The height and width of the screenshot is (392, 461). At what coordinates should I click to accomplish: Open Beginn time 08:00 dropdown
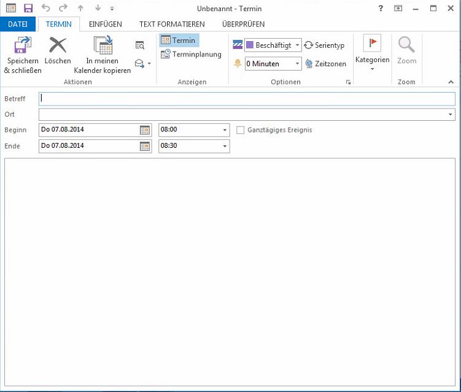point(225,130)
